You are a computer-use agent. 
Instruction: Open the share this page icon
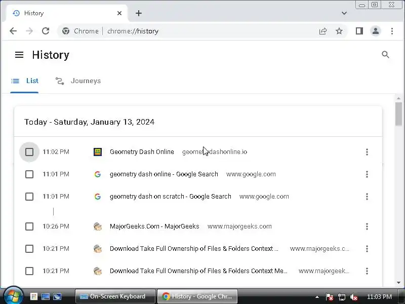coord(323,31)
